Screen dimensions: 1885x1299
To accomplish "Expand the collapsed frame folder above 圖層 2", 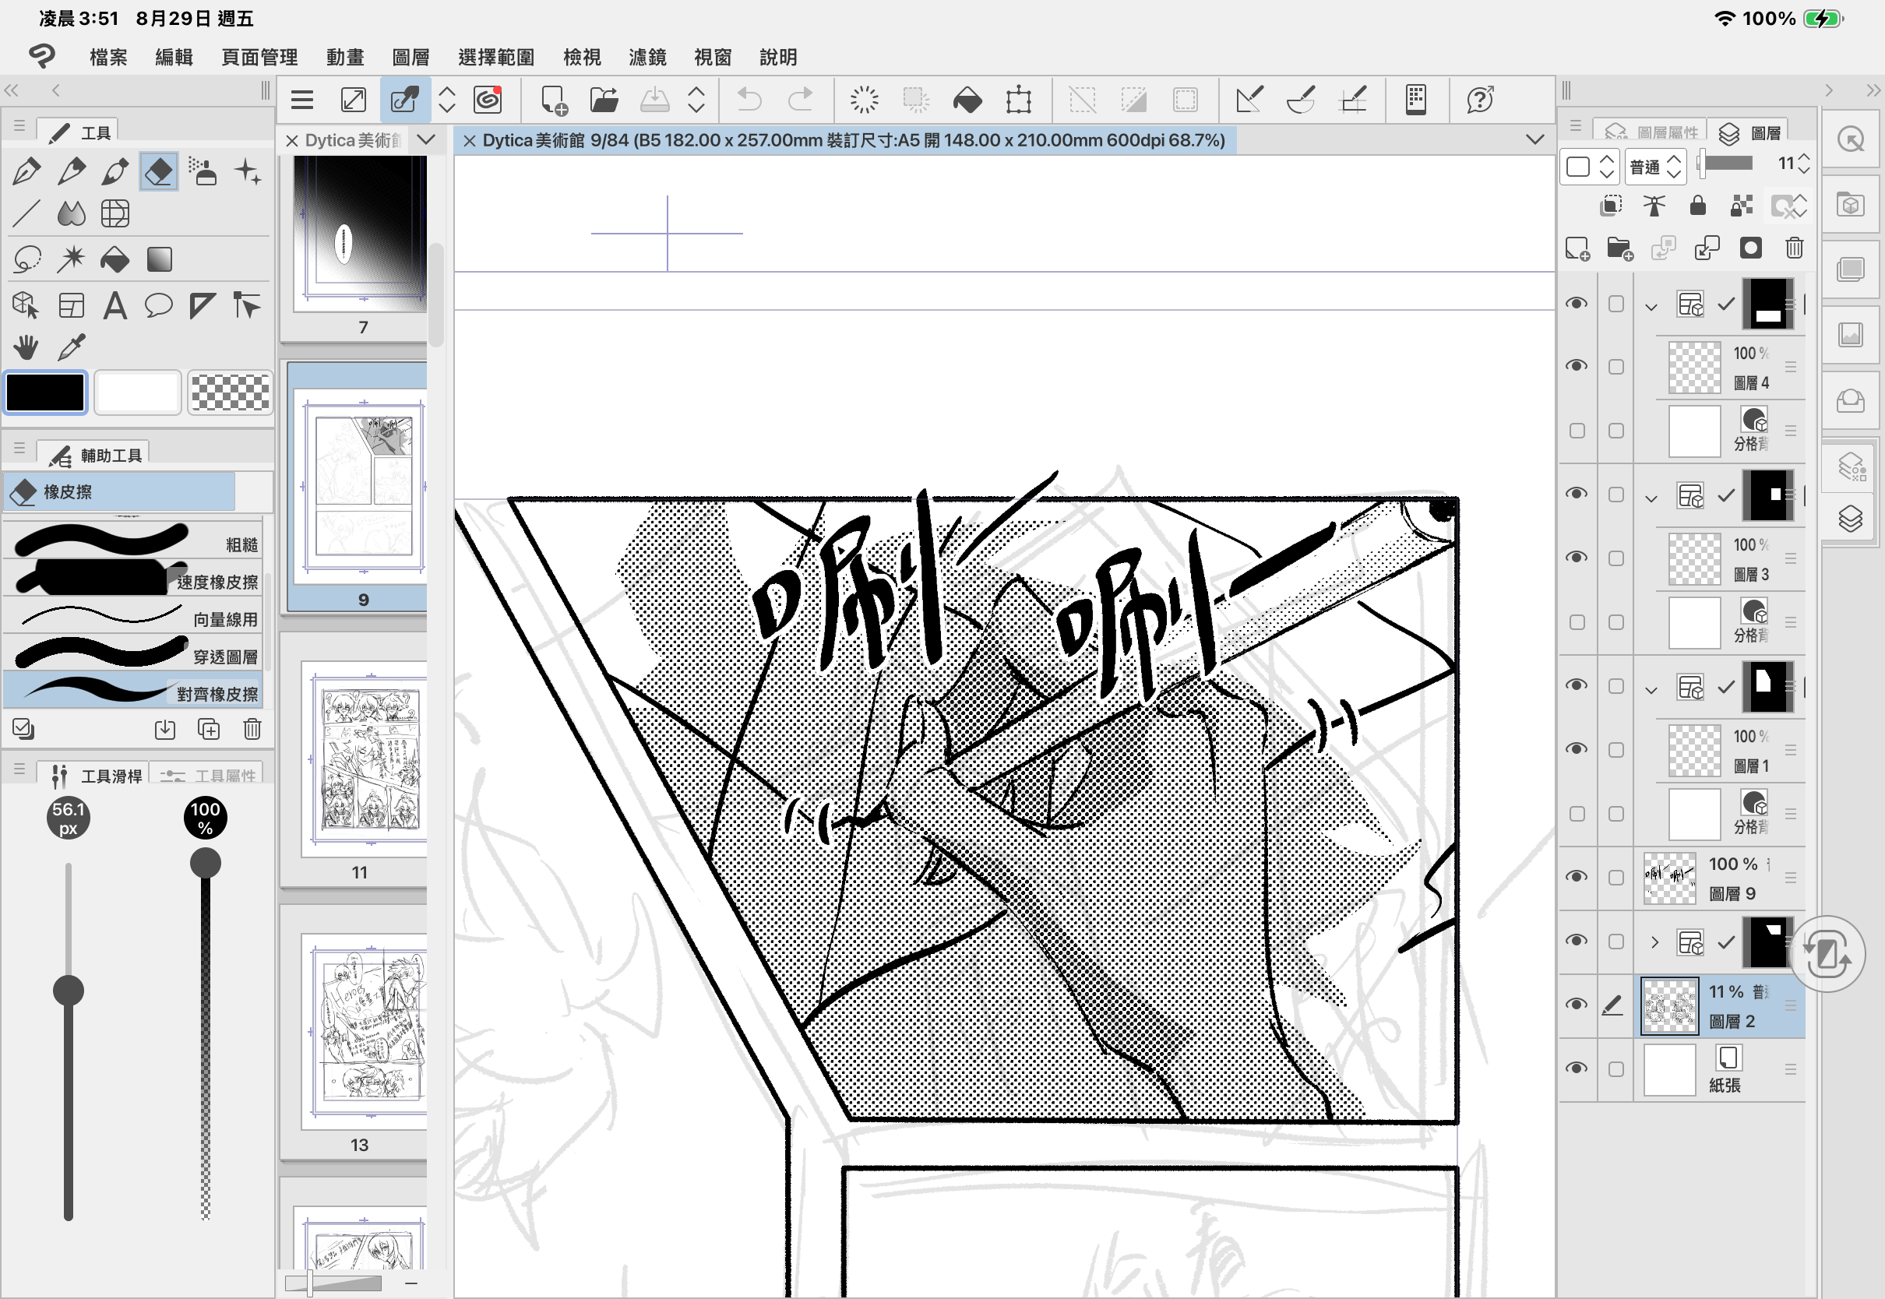I will click(x=1654, y=942).
